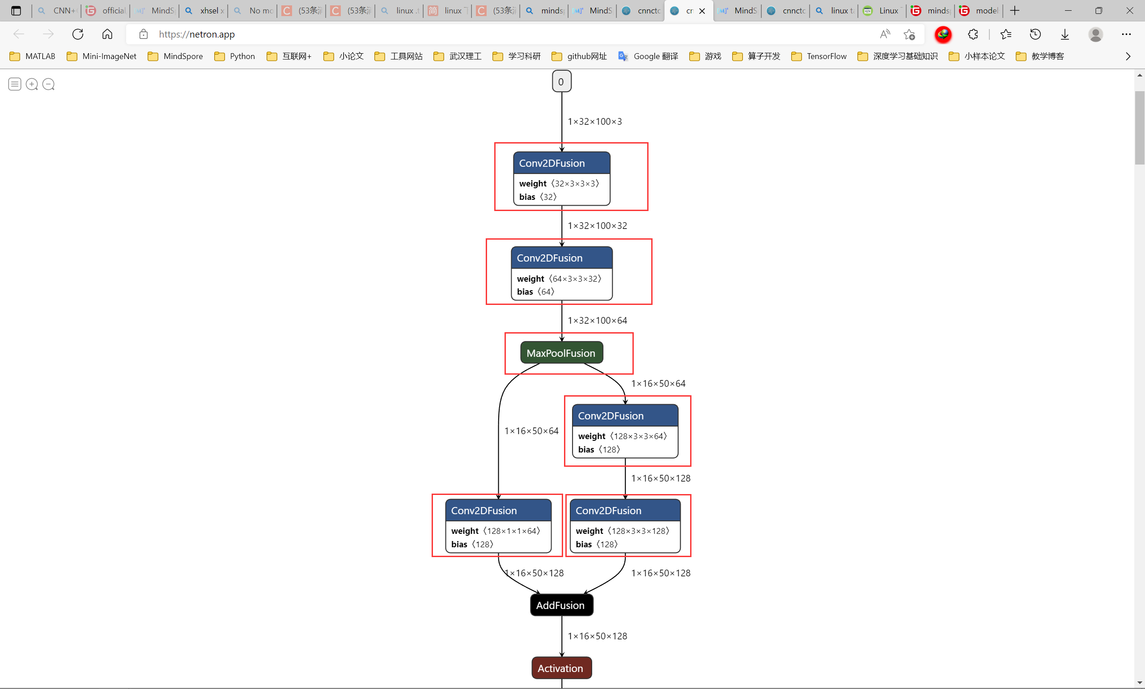Refresh the netron.app page
The width and height of the screenshot is (1145, 689).
(77, 34)
